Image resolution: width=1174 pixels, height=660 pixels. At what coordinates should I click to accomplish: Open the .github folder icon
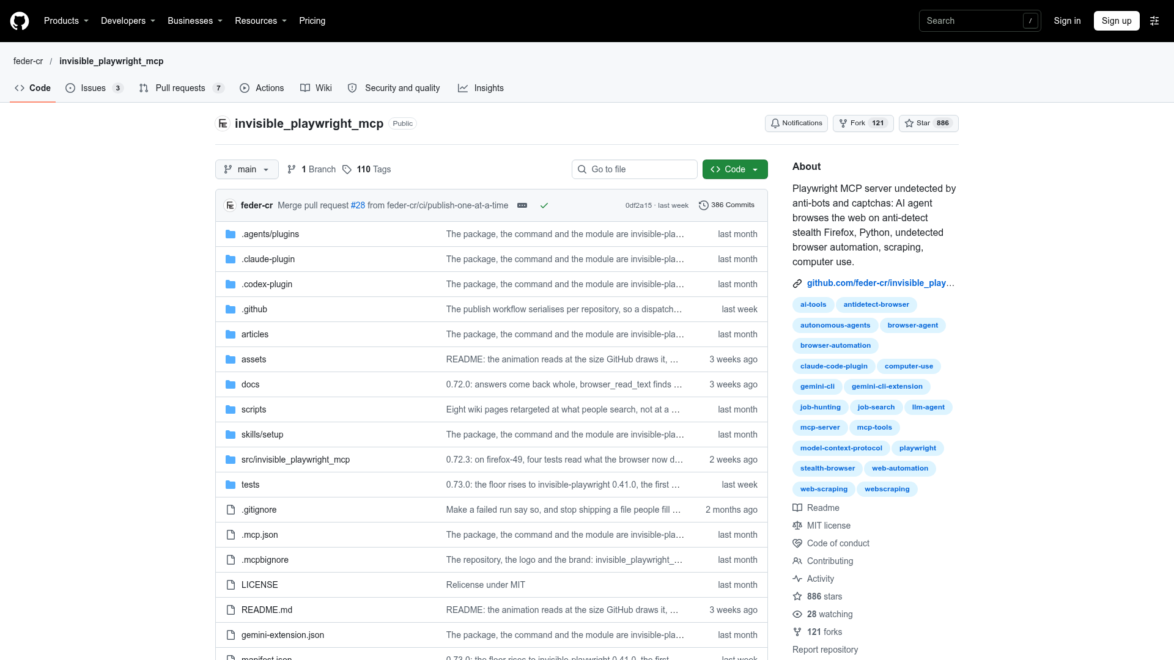tap(231, 309)
